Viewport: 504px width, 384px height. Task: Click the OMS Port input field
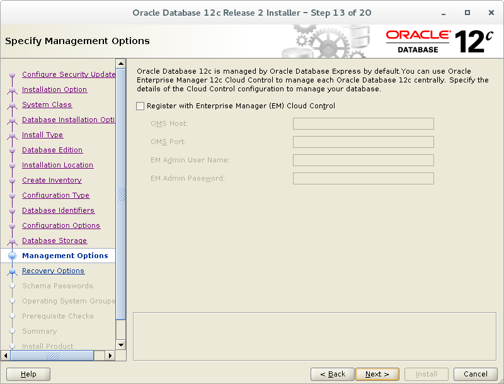pyautogui.click(x=364, y=142)
